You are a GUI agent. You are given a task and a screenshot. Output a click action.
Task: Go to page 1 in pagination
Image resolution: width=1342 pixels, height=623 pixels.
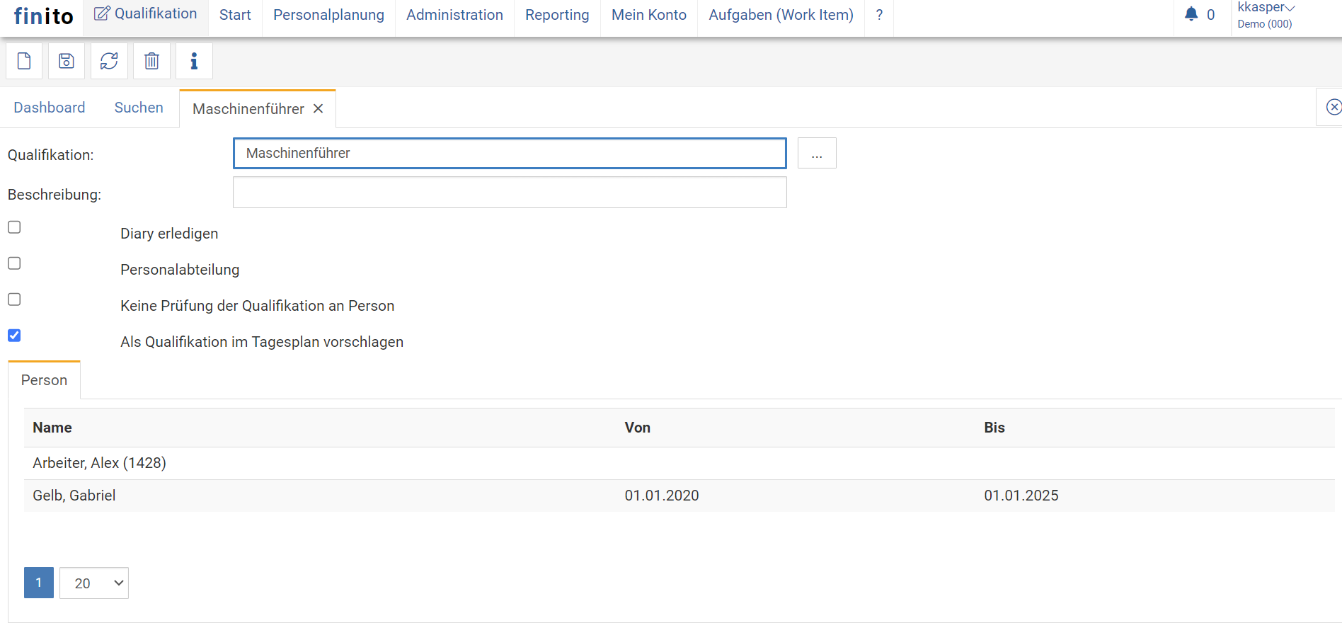(x=39, y=583)
